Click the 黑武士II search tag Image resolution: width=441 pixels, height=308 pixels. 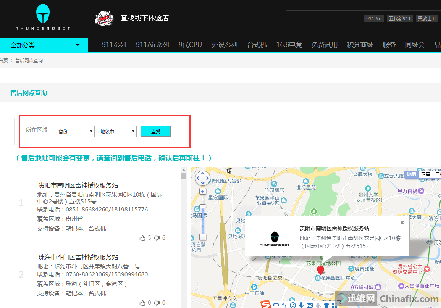[426, 19]
